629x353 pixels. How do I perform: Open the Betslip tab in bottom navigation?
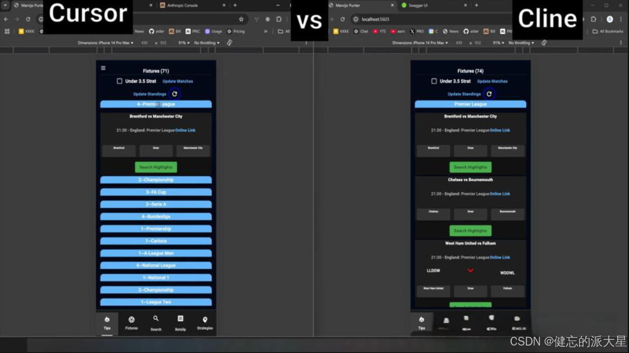click(x=180, y=324)
